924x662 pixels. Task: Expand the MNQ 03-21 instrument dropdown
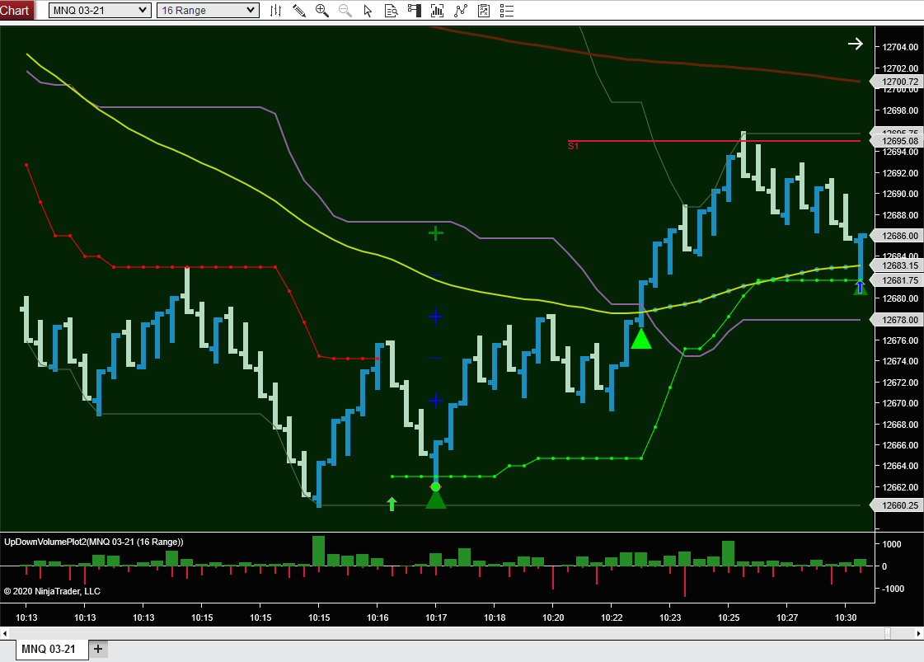[142, 11]
